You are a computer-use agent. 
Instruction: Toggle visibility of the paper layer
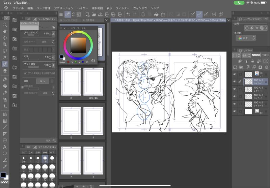235,112
